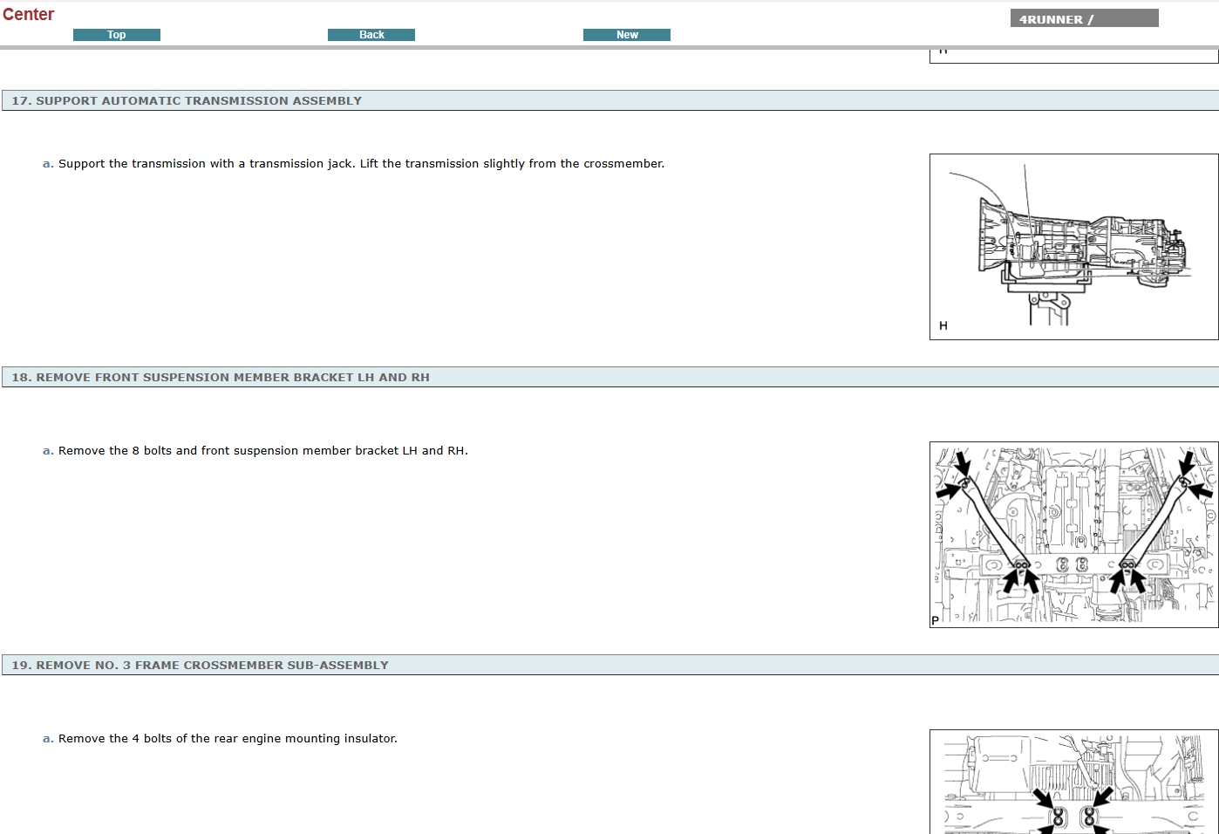Click step marker a. under section 18

pyautogui.click(x=48, y=451)
